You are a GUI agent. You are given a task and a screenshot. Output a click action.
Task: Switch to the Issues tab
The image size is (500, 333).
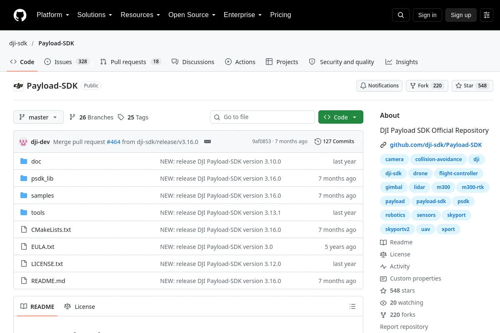pos(67,62)
